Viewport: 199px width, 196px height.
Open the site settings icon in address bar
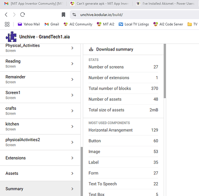point(74,15)
